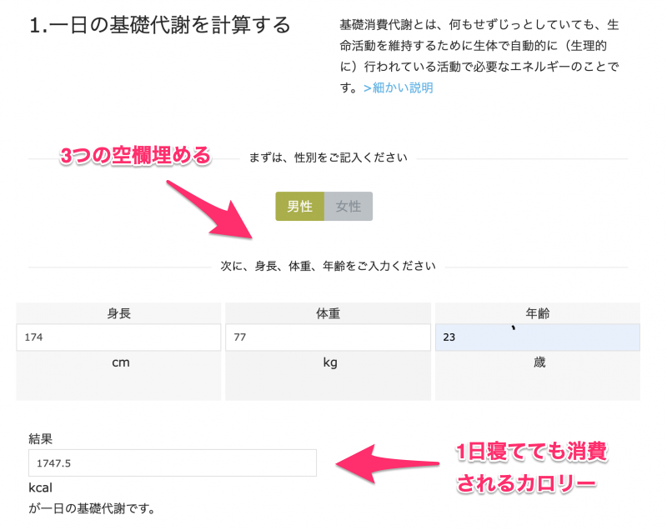Click the 一日の基礎代謝を計算する heading

pos(159,25)
